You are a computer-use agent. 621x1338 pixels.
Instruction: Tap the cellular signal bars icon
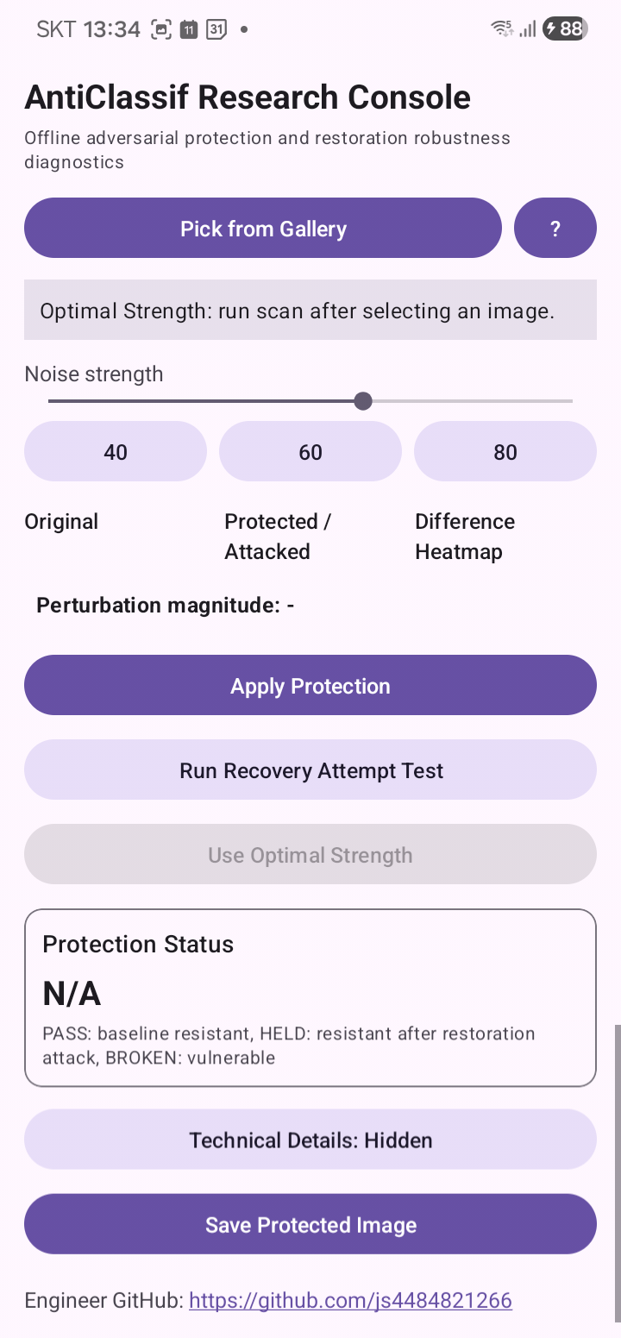pyautogui.click(x=527, y=28)
